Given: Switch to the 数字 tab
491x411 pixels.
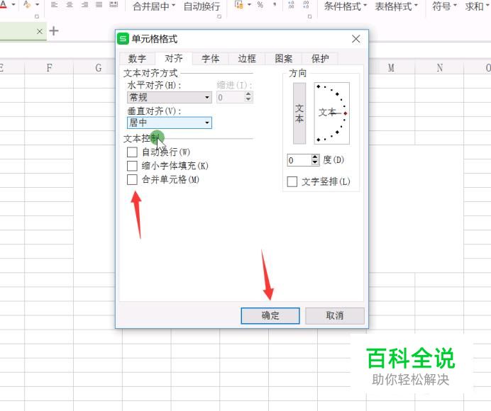Looking at the screenshot, I should 137,59.
